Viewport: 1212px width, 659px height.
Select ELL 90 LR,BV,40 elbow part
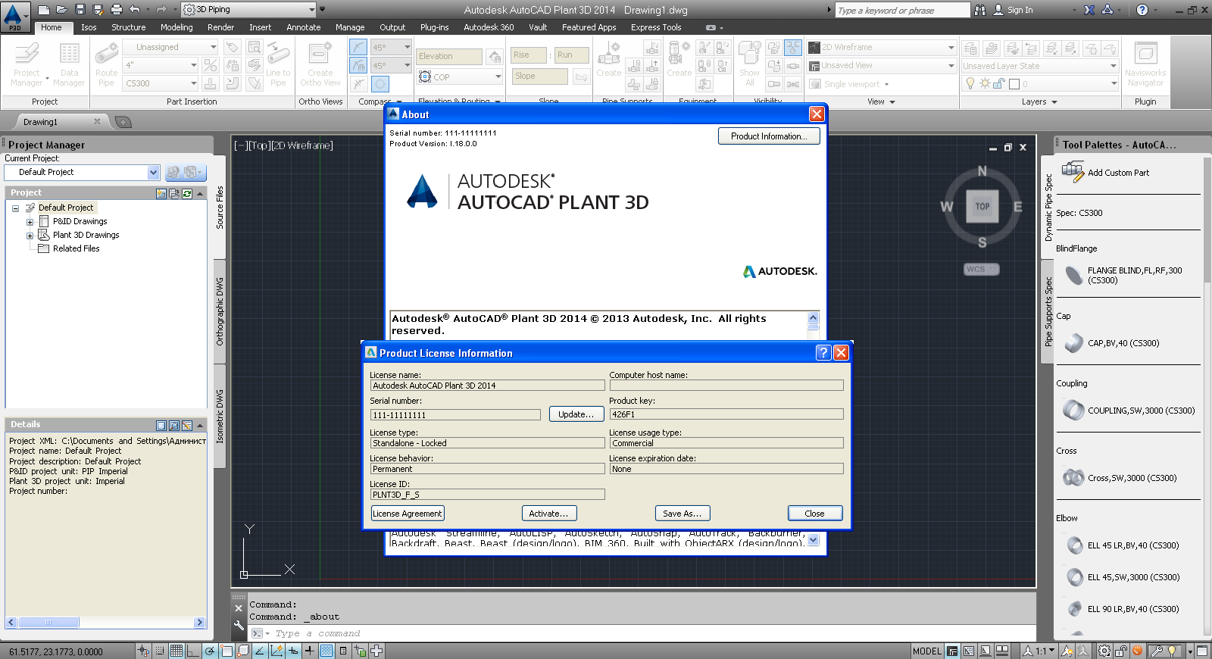point(1123,609)
